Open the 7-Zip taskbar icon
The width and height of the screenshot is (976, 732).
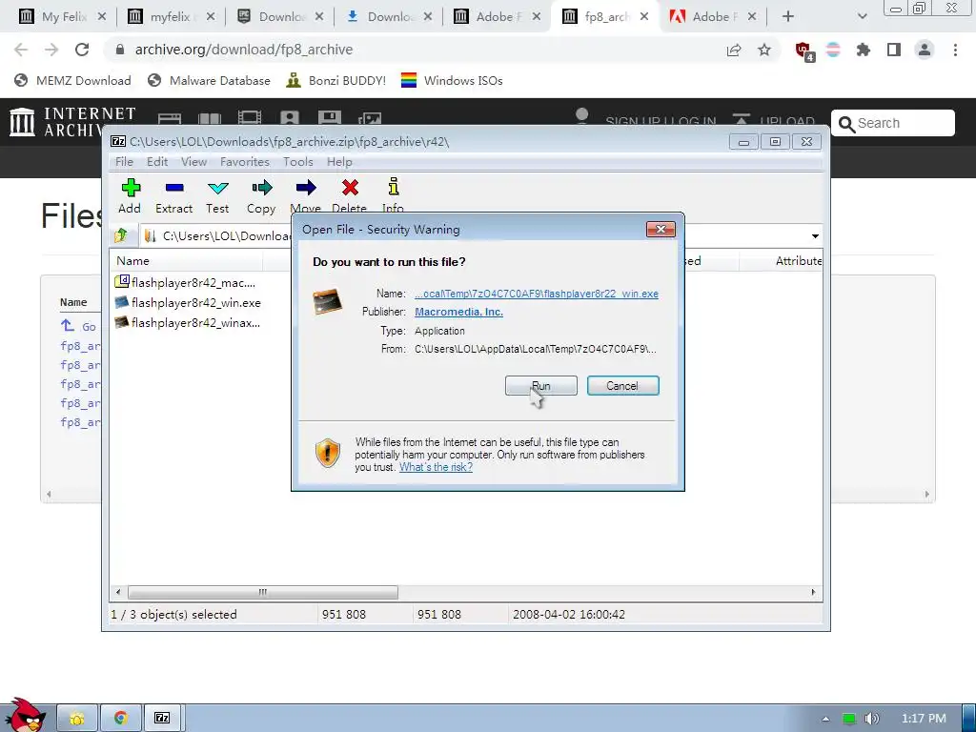164,719
